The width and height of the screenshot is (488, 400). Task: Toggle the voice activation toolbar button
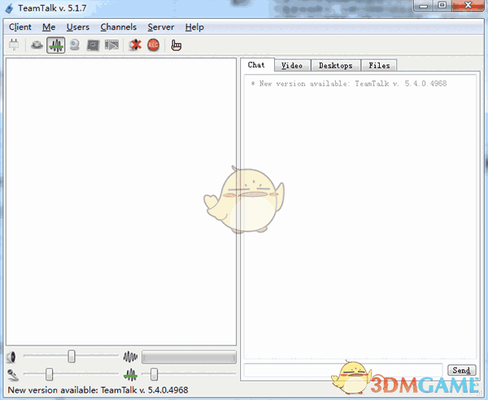click(55, 45)
